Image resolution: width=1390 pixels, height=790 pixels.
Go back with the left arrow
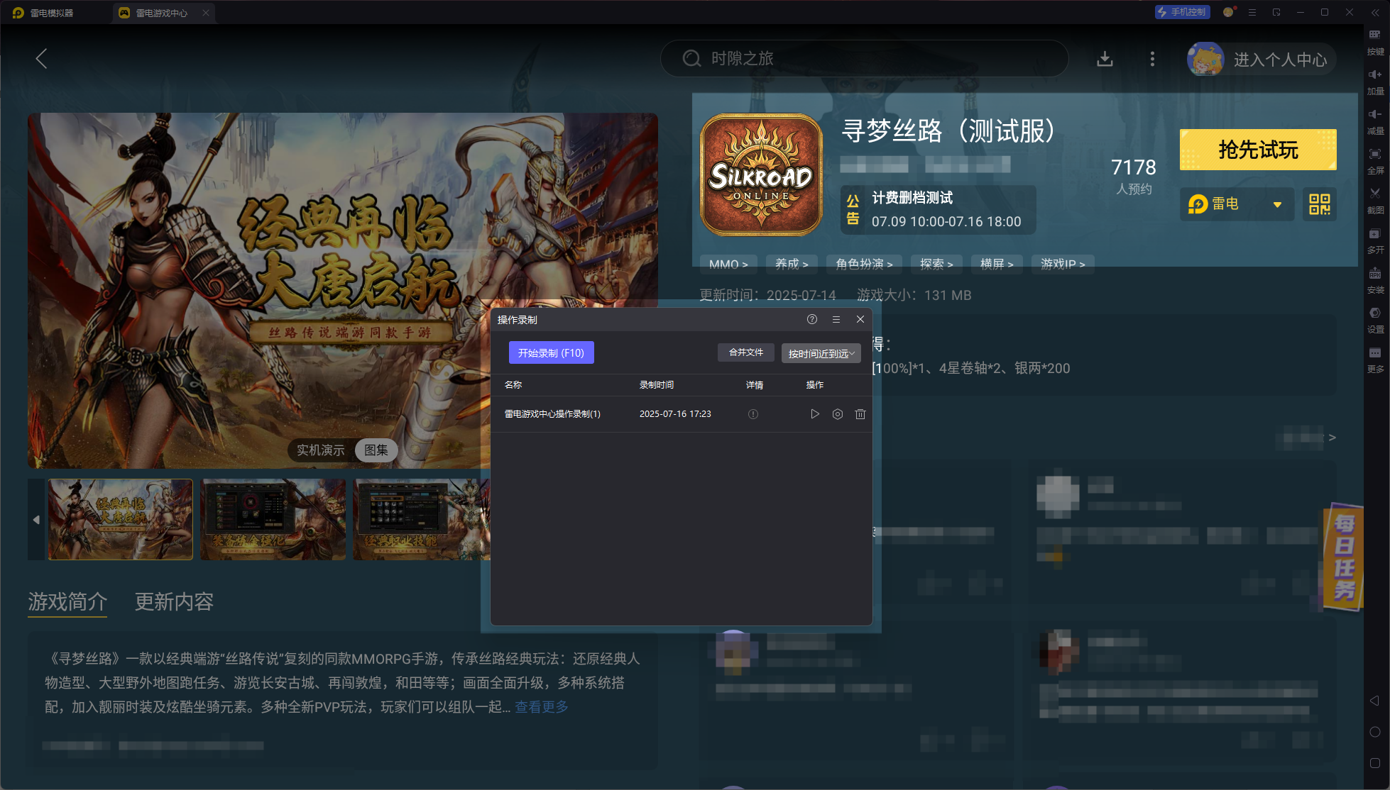(x=41, y=59)
